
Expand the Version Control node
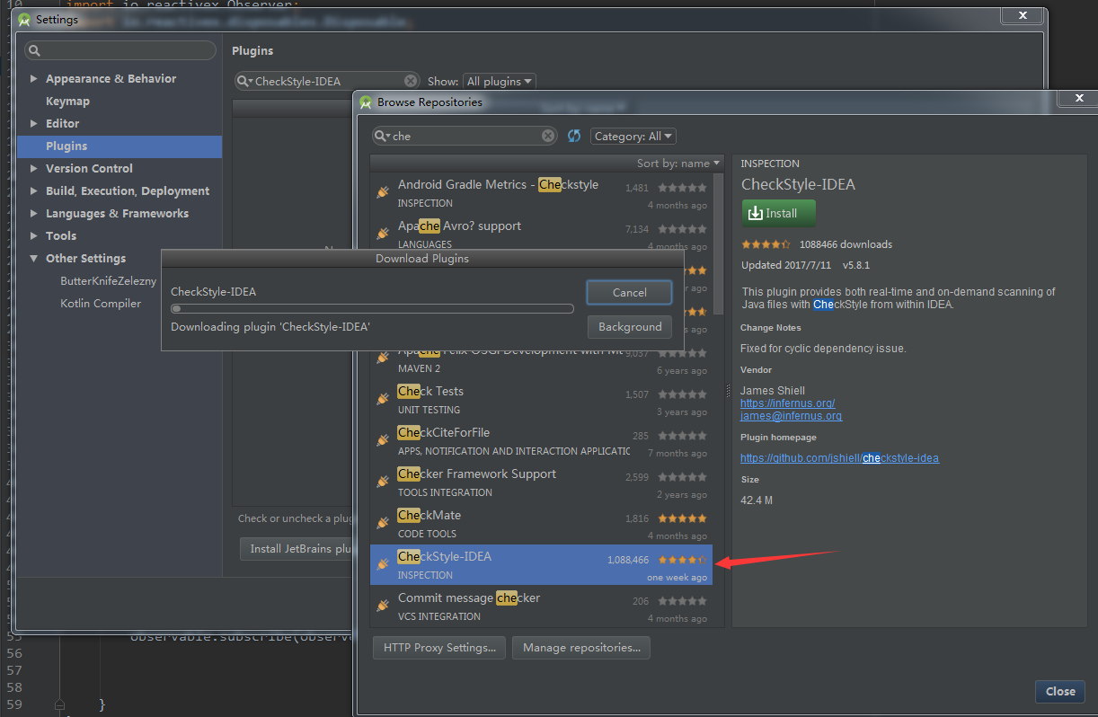coord(34,169)
